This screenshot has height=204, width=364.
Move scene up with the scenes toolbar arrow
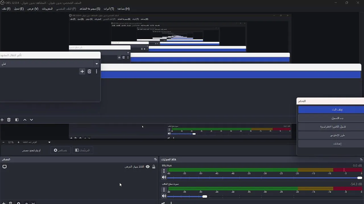click(x=25, y=120)
